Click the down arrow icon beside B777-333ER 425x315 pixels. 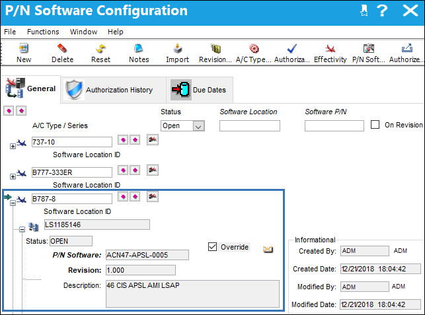pyautogui.click(x=123, y=170)
